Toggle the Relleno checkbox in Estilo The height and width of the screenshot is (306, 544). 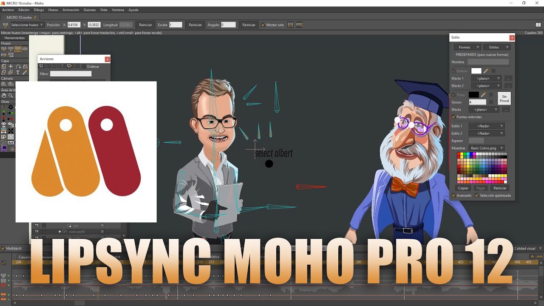coord(453,71)
